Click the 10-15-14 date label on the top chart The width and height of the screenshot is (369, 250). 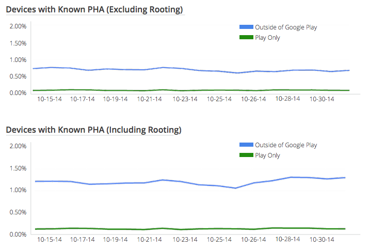tap(49, 99)
